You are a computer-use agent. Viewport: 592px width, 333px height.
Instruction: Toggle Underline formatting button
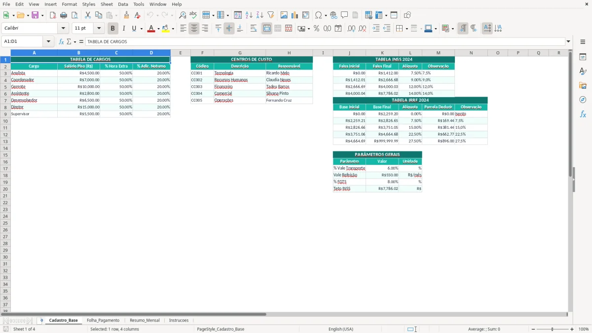click(134, 29)
